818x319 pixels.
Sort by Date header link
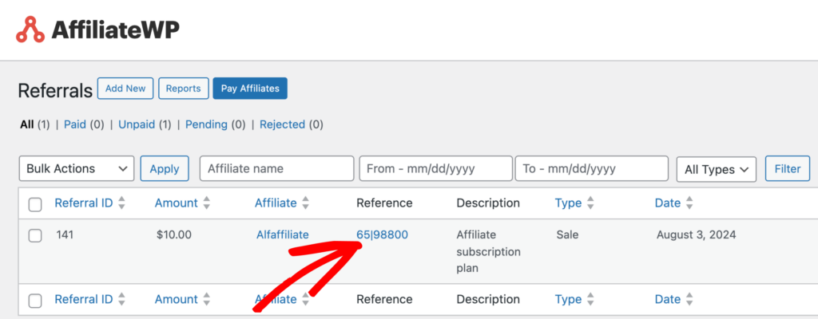(668, 203)
